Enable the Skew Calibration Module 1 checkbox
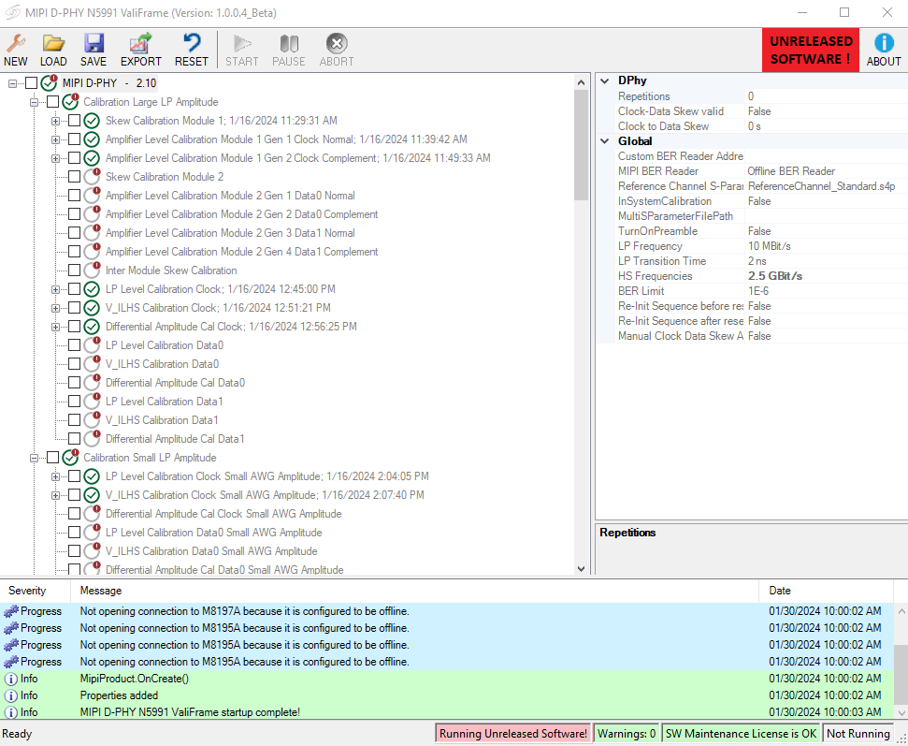Screen dimensions: 908x746 point(74,121)
